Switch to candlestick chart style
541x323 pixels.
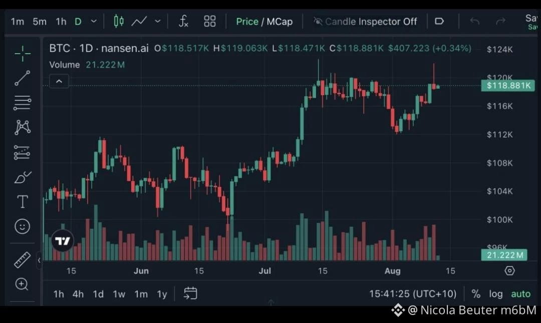click(119, 21)
